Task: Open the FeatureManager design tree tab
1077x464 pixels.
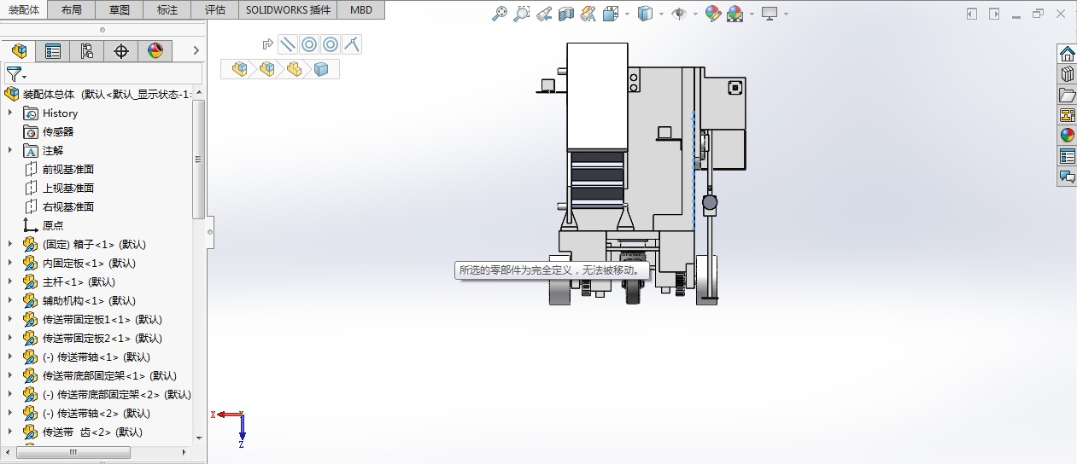Action: (x=19, y=51)
